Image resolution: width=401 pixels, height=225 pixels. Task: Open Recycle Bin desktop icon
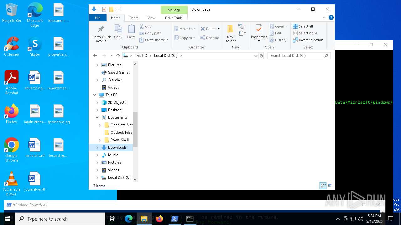(x=12, y=13)
